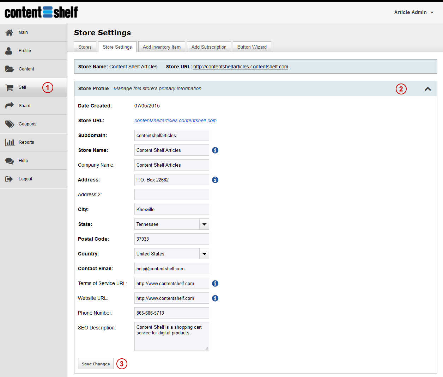Open the Store URL link in header bar
The height and width of the screenshot is (377, 443).
[241, 67]
